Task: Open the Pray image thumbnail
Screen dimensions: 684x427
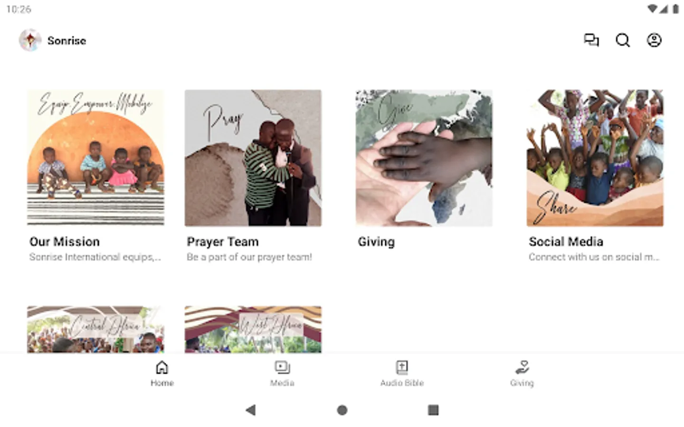Action: (x=253, y=158)
